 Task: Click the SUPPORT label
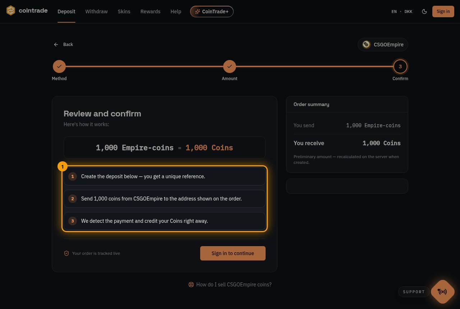click(x=414, y=292)
